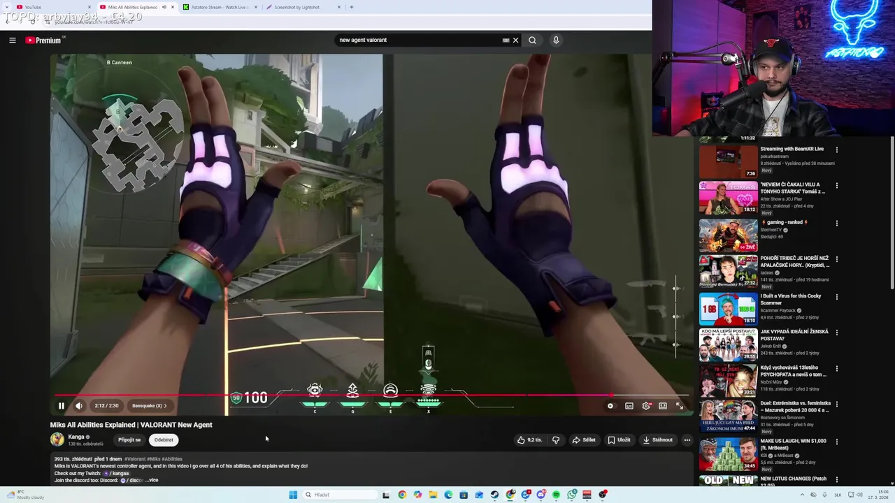This screenshot has width=895, height=503.
Task: Open the #Valorant hashtag link
Action: point(135,459)
